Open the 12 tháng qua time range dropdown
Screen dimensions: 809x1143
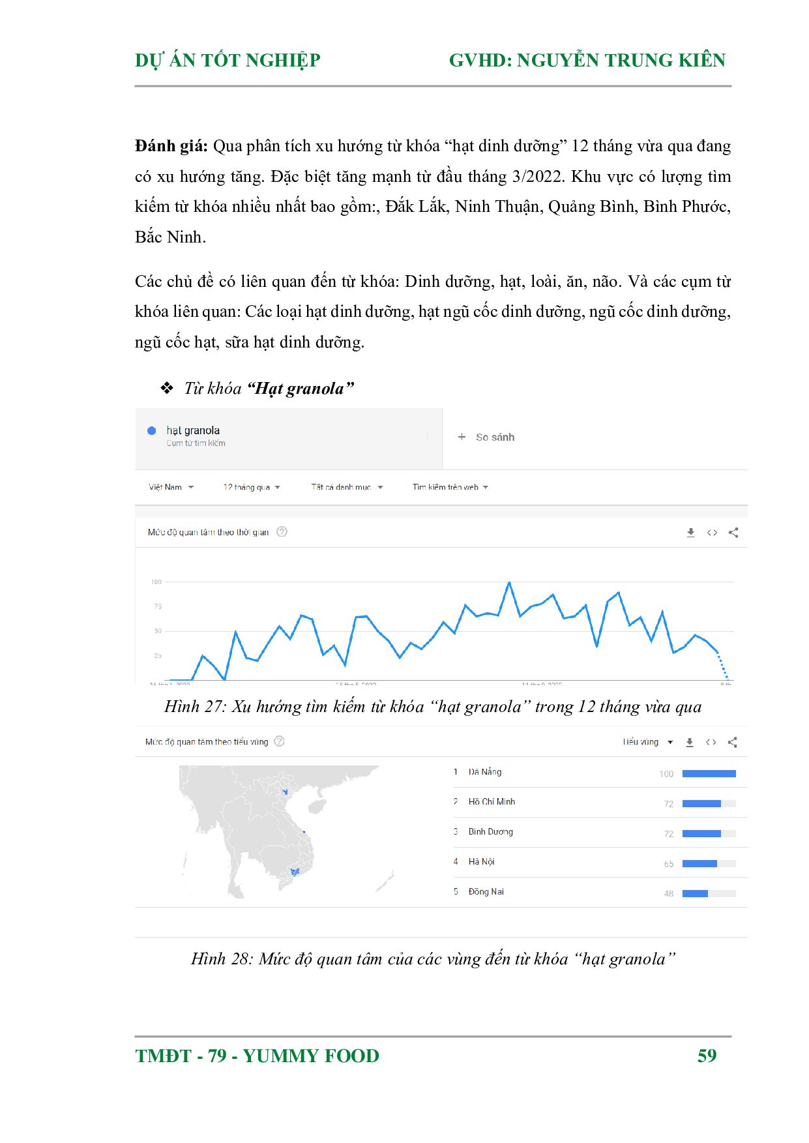point(252,487)
